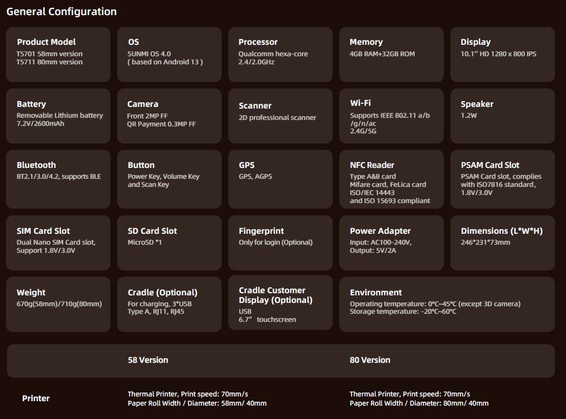This screenshot has height=419, width=566.
Task: Click the Camera spec card
Action: click(x=169, y=116)
